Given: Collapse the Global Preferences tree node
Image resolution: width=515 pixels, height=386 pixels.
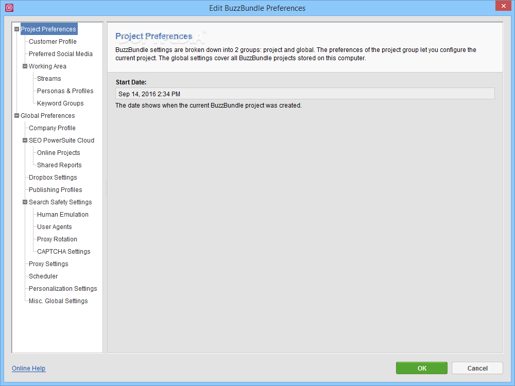Looking at the screenshot, I should coord(17,115).
